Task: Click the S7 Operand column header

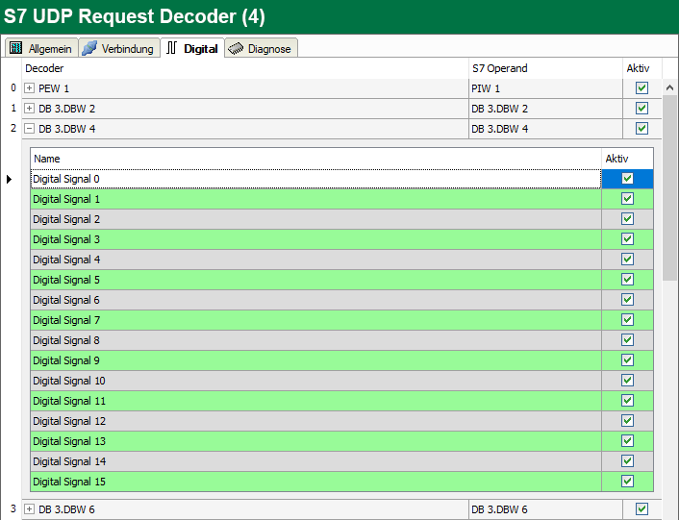Action: [x=545, y=68]
